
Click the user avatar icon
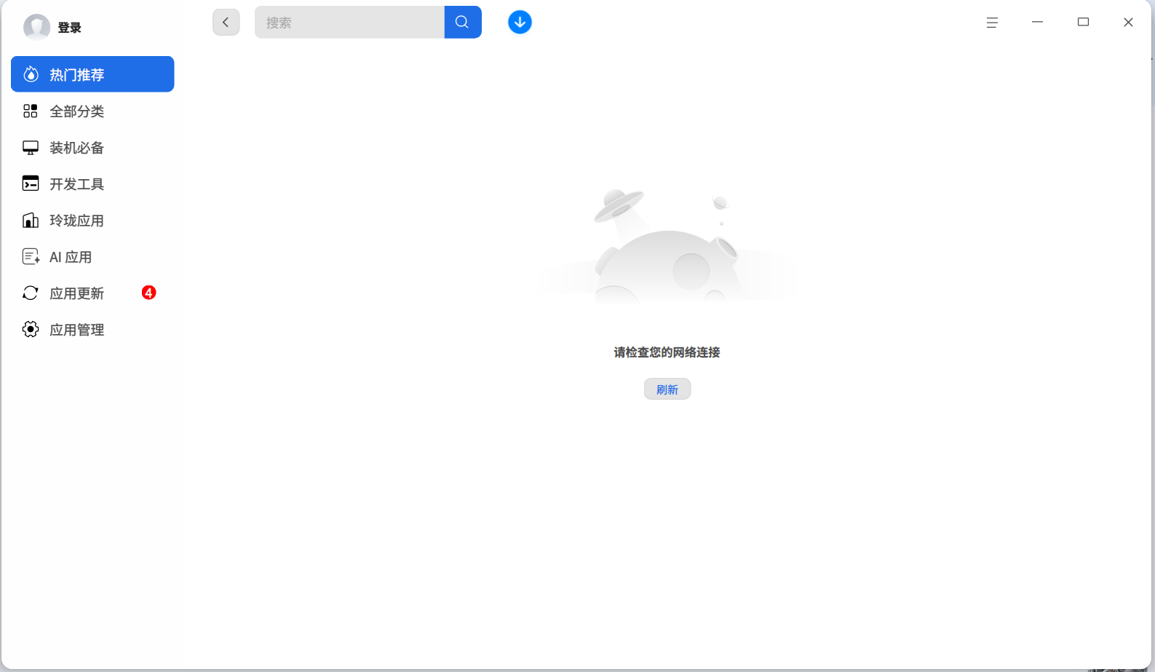(x=36, y=28)
